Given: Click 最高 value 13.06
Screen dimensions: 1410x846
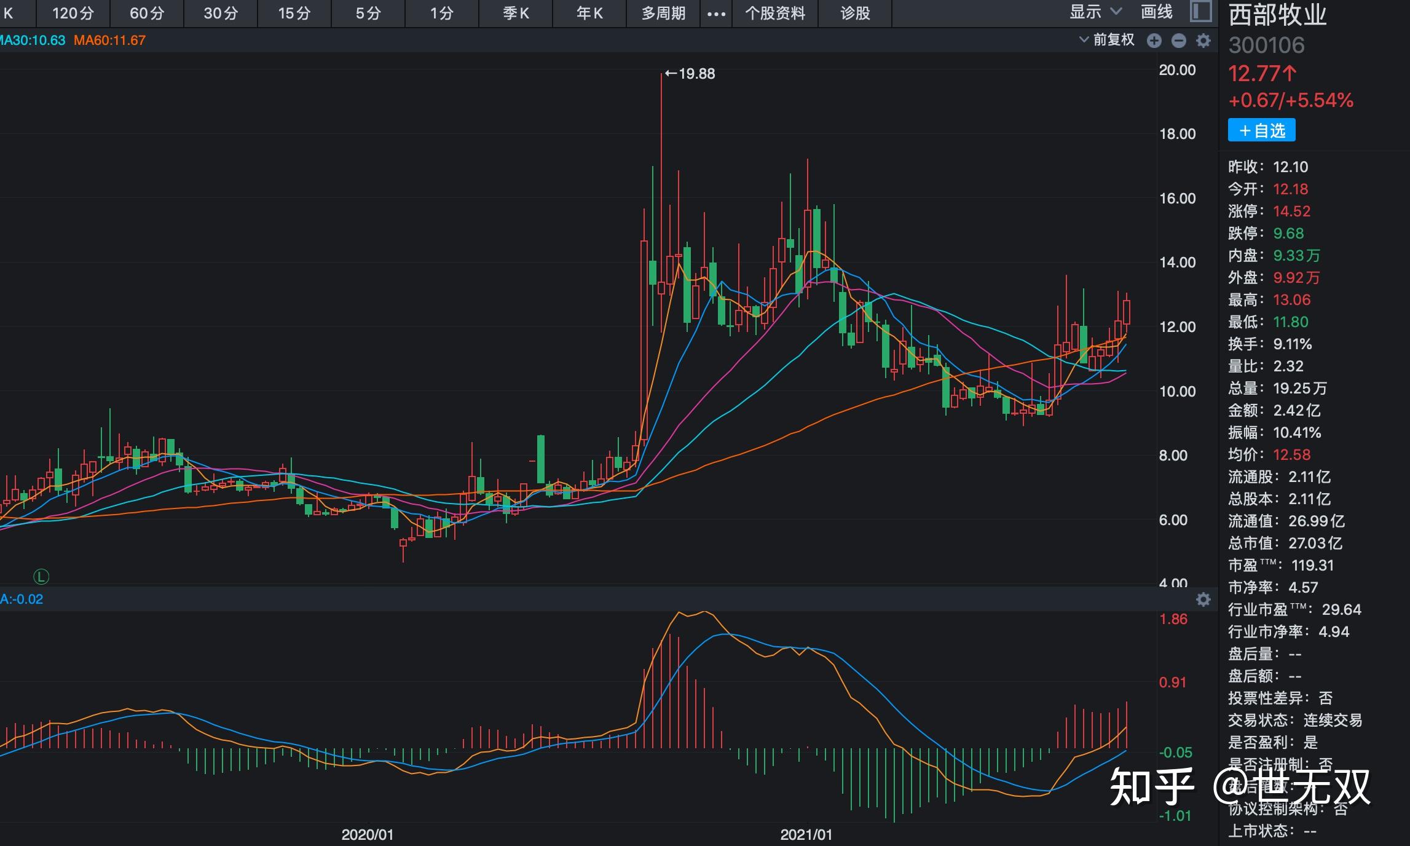Looking at the screenshot, I should pyautogui.click(x=1291, y=299).
